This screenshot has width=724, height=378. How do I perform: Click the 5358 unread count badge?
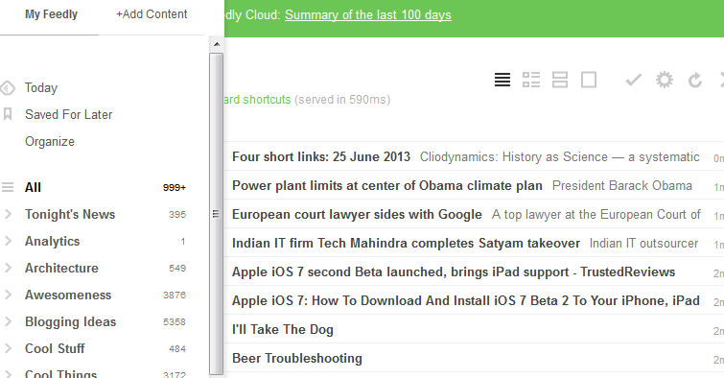click(x=175, y=321)
